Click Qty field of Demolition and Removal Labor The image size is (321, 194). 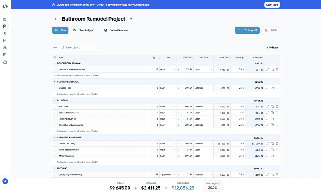click(154, 69)
